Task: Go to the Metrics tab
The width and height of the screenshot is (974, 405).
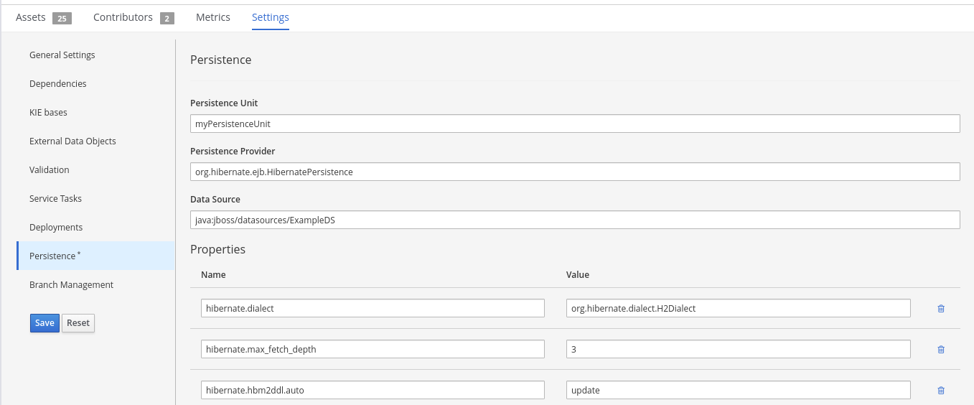Action: [213, 17]
